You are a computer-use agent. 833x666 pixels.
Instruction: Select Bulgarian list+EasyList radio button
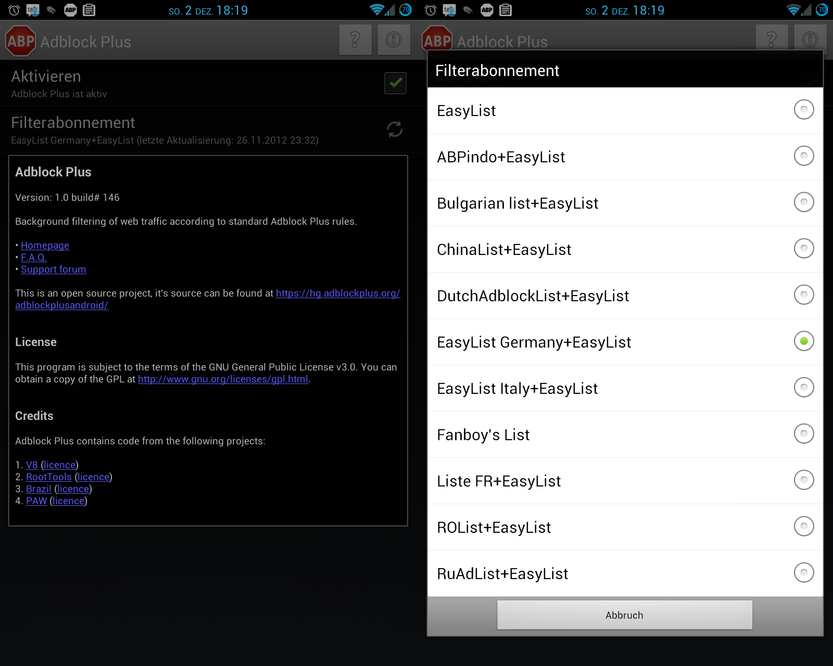pos(804,202)
